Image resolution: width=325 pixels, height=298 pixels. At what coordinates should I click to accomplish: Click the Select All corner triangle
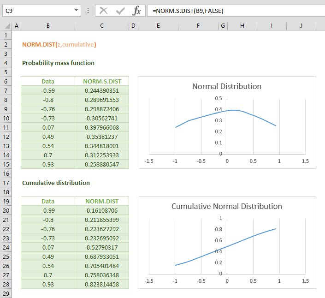pos(6,26)
